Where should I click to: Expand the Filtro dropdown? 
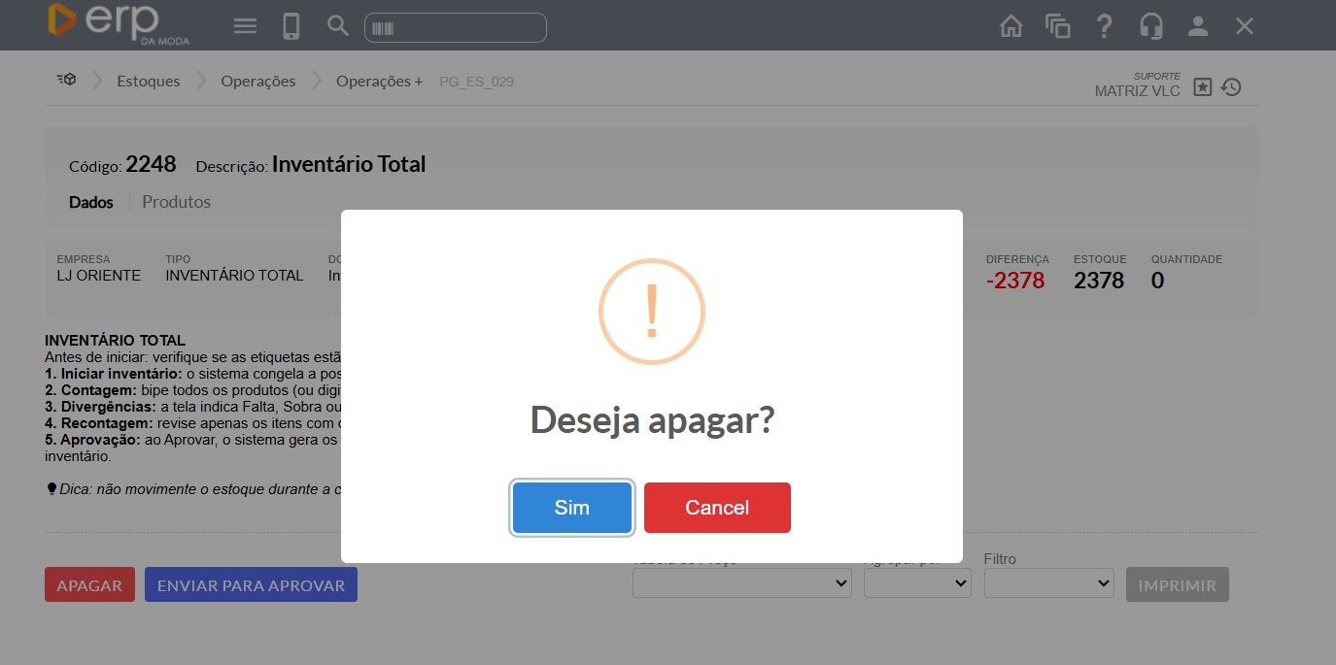[x=1048, y=583]
